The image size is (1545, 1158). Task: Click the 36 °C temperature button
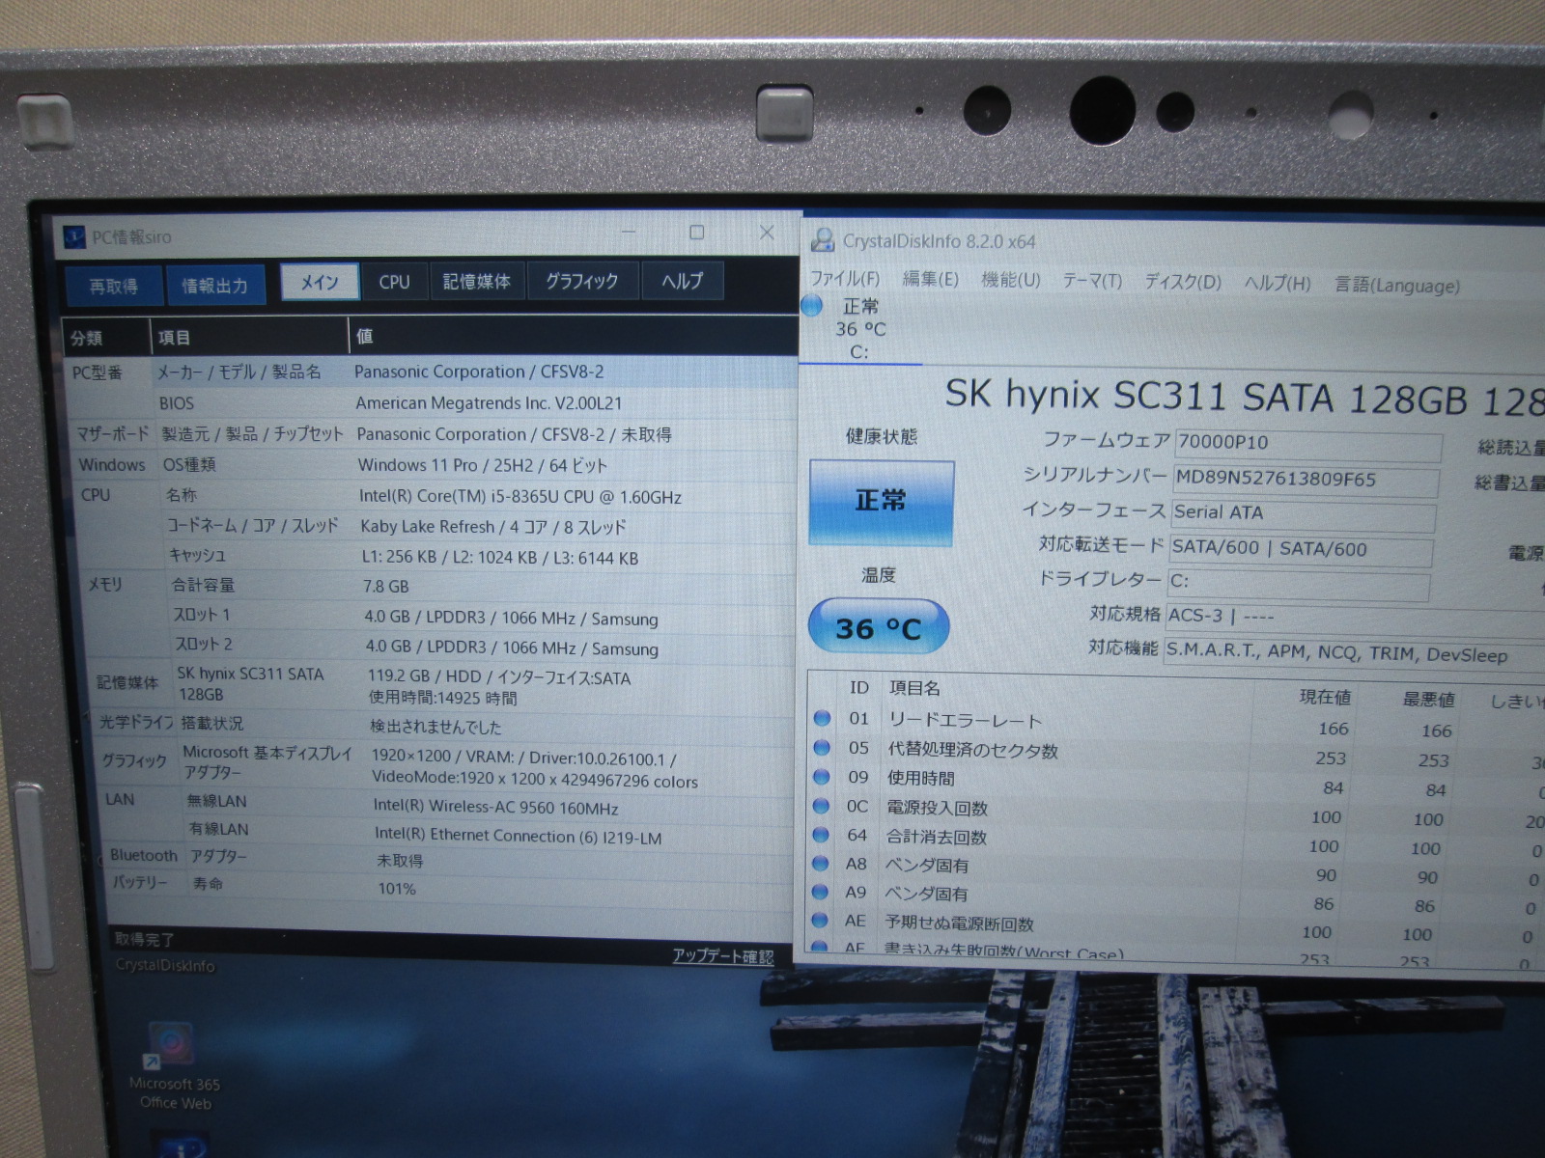tap(879, 628)
